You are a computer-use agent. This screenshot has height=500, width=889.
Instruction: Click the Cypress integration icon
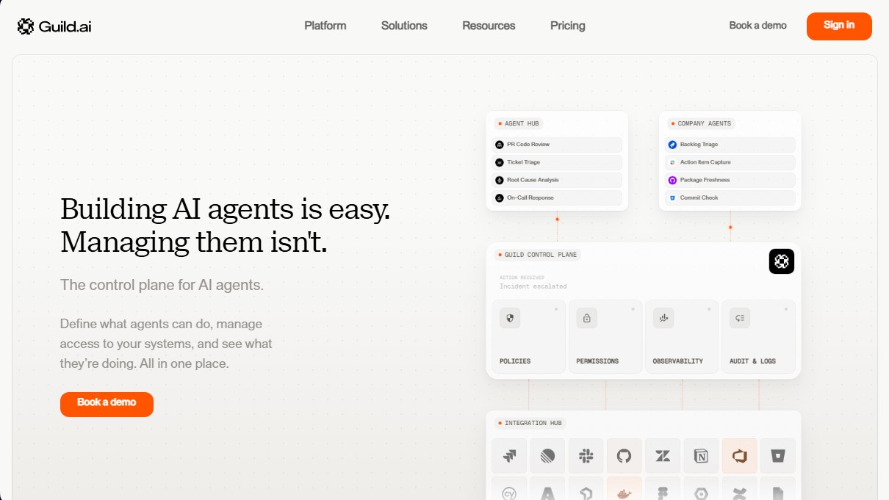click(x=509, y=493)
